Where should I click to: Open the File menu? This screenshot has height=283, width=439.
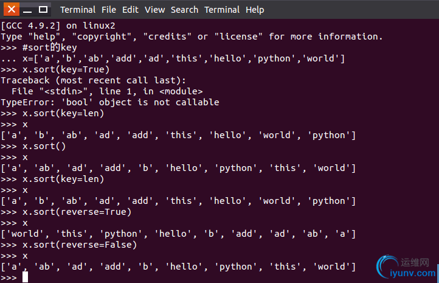109,10
